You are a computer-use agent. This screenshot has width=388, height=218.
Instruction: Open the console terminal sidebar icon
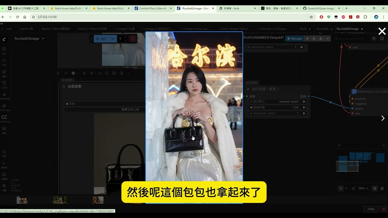(4, 164)
